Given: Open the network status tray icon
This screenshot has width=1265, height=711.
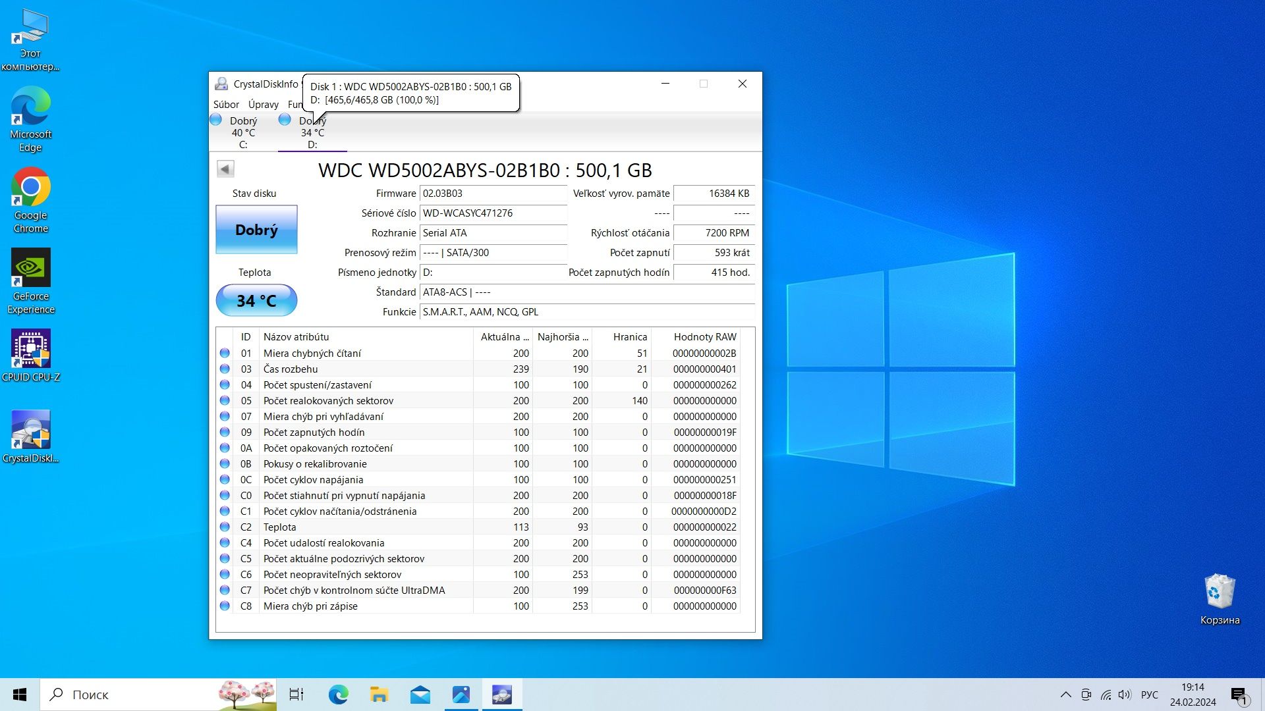Looking at the screenshot, I should [x=1106, y=695].
